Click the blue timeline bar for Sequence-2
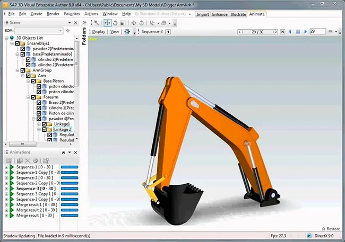The image size is (345, 242). tap(70, 178)
